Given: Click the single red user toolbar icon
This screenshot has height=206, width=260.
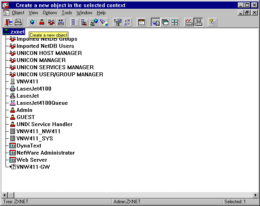Looking at the screenshot, I should click(x=42, y=22).
